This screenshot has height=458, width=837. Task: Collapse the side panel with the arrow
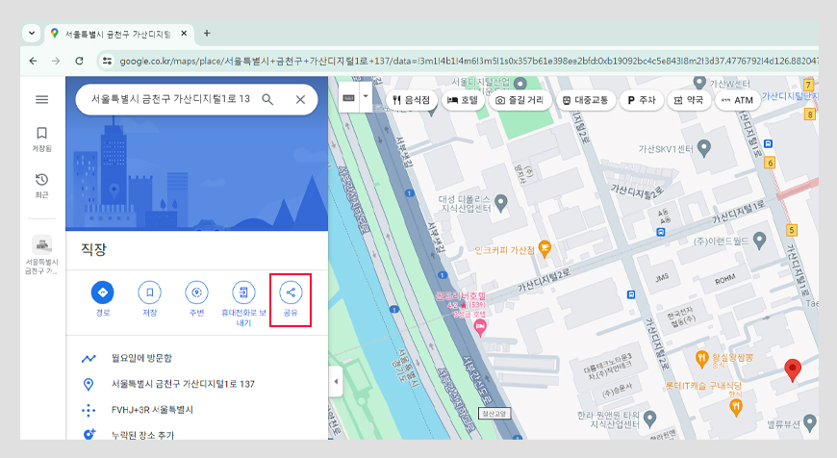335,381
